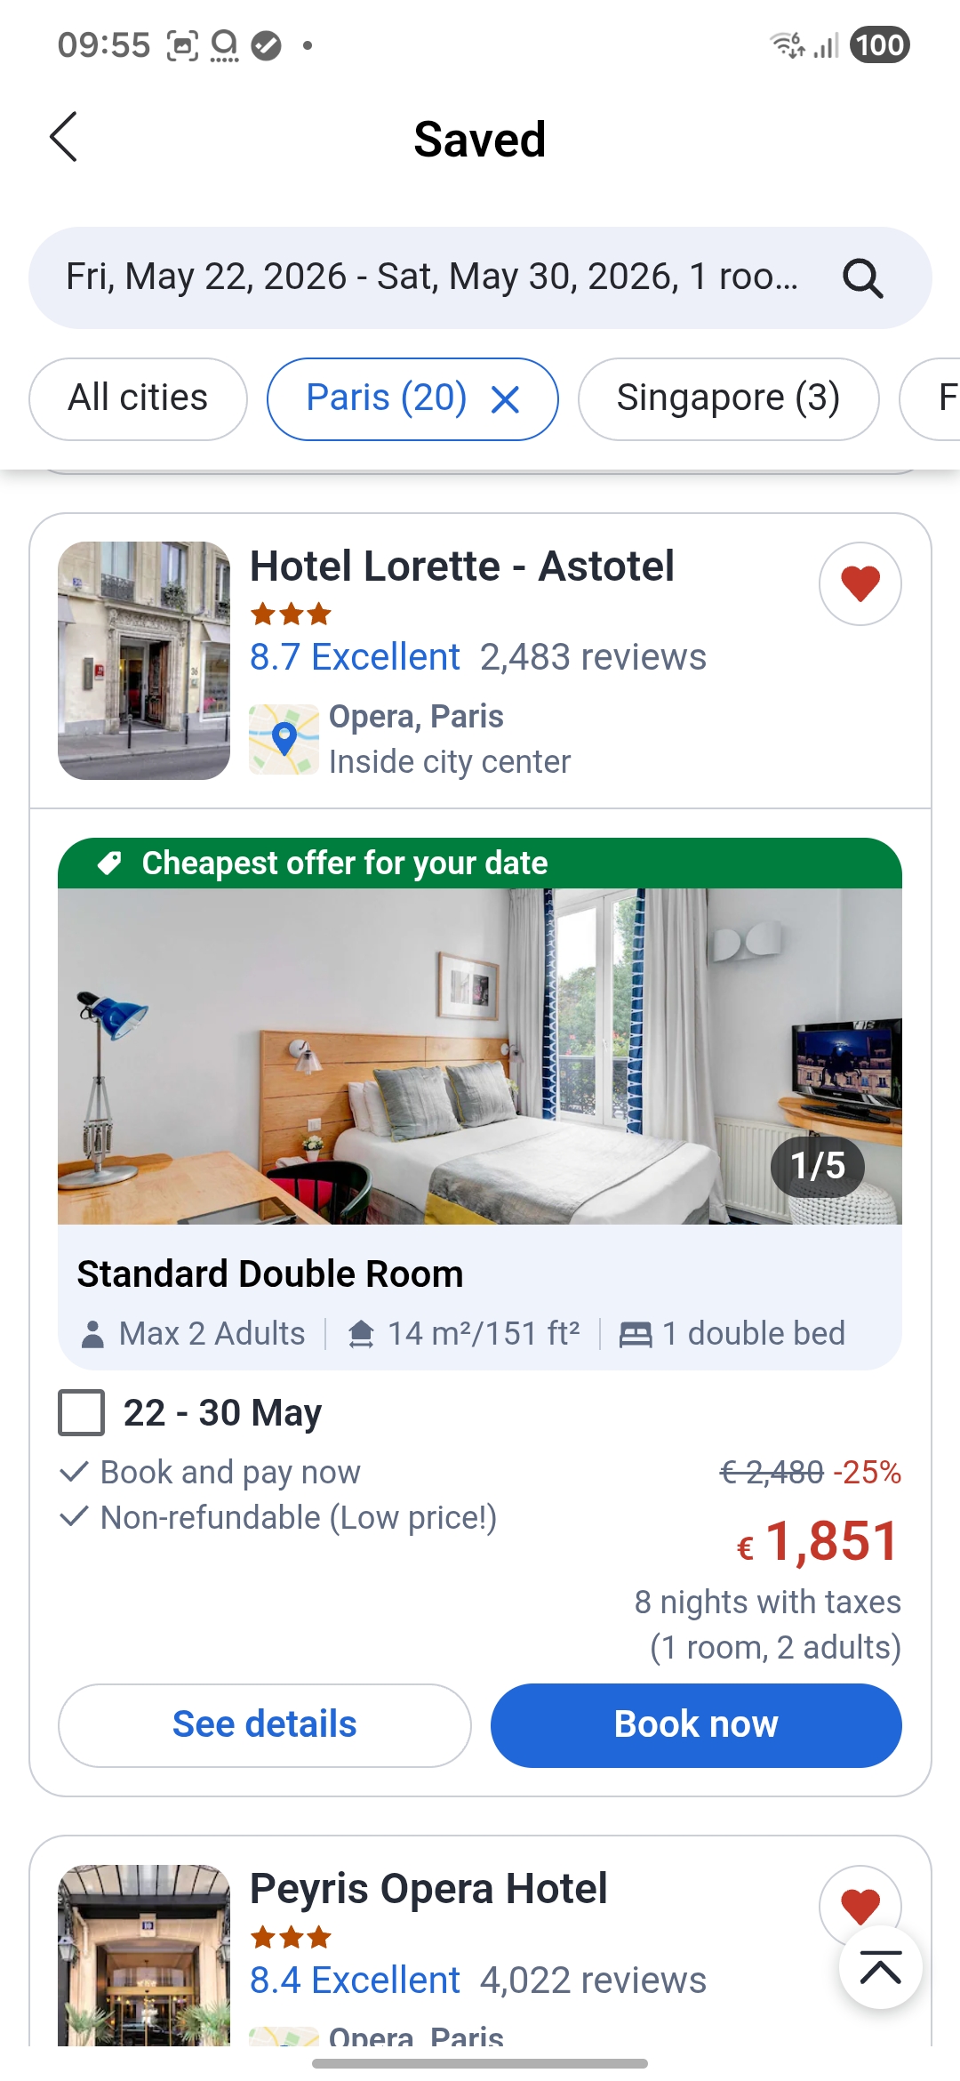Viewport: 960px width, 2081px height.
Task: Check the 22 - 30 May checkbox
Action: pyautogui.click(x=82, y=1412)
